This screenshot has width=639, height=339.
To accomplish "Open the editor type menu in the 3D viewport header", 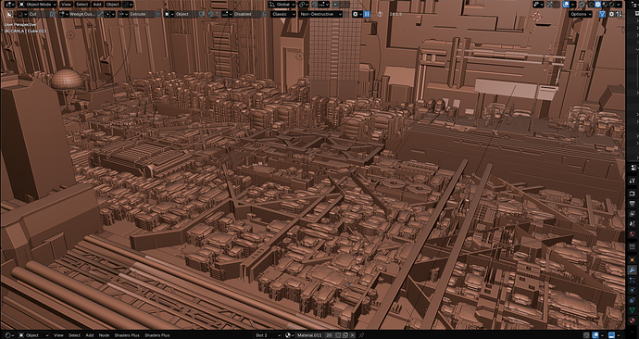I will pyautogui.click(x=9, y=5).
